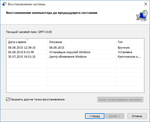Sort by Дата и время column header
This screenshot has height=122, width=150.
27,42
